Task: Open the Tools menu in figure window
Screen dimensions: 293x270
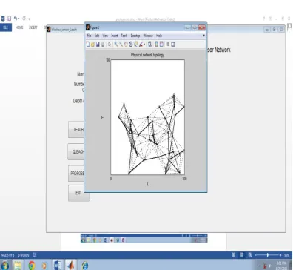Action: (x=124, y=36)
